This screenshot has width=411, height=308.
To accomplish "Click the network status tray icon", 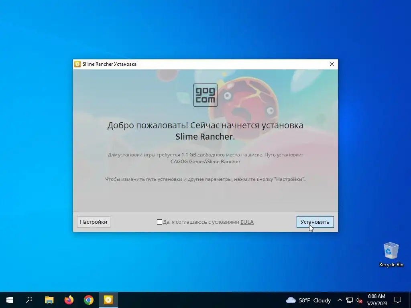I will tap(350, 300).
